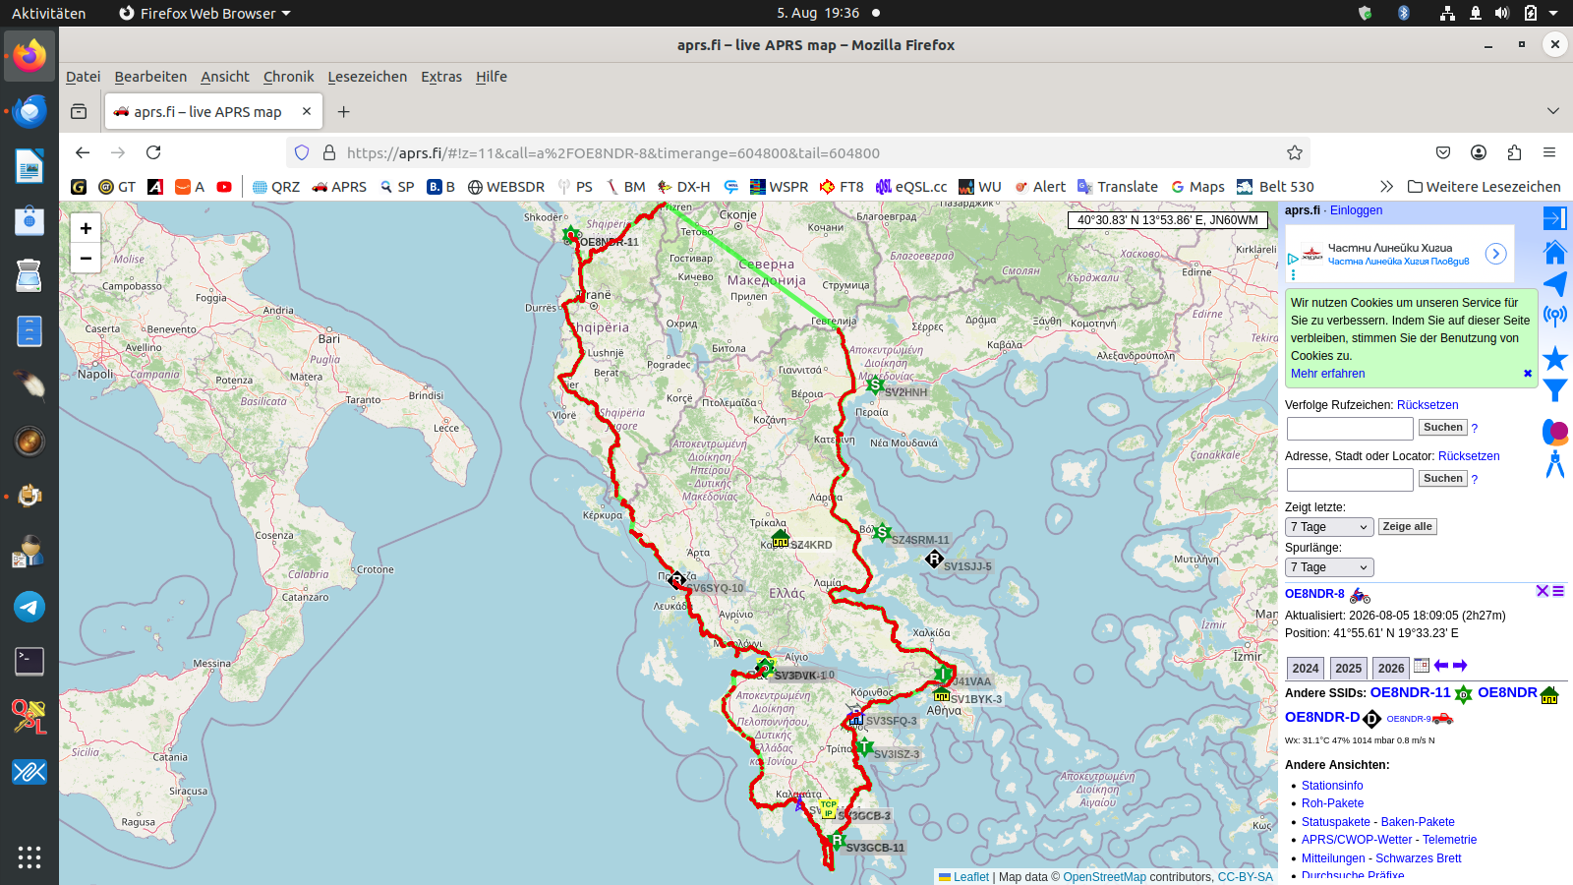Open the 'Mehr erfahren' cookie link
The image size is (1573, 885).
point(1327,374)
